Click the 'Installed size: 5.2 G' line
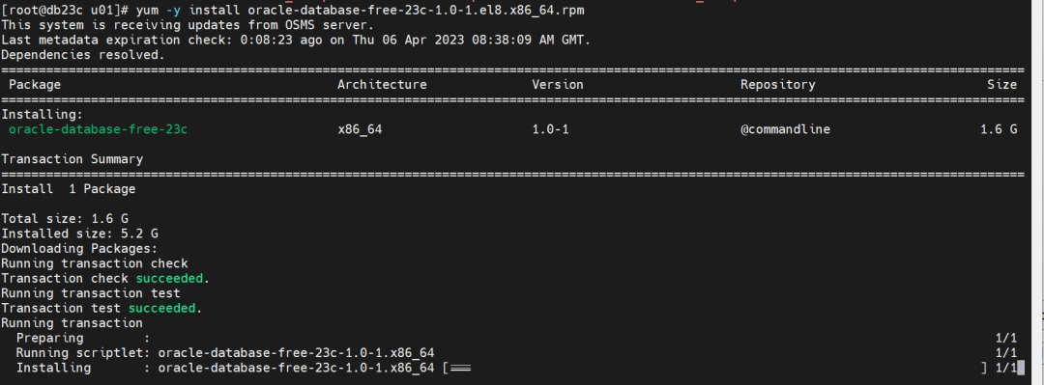 (80, 234)
